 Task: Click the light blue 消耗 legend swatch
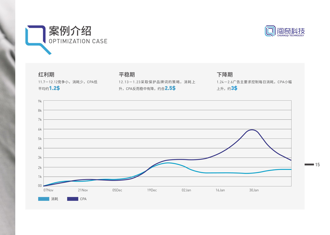[x=44, y=199]
